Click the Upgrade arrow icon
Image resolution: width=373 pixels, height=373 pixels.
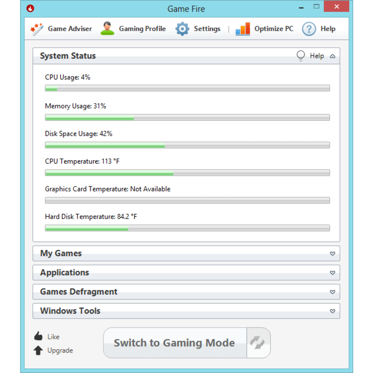pos(38,350)
